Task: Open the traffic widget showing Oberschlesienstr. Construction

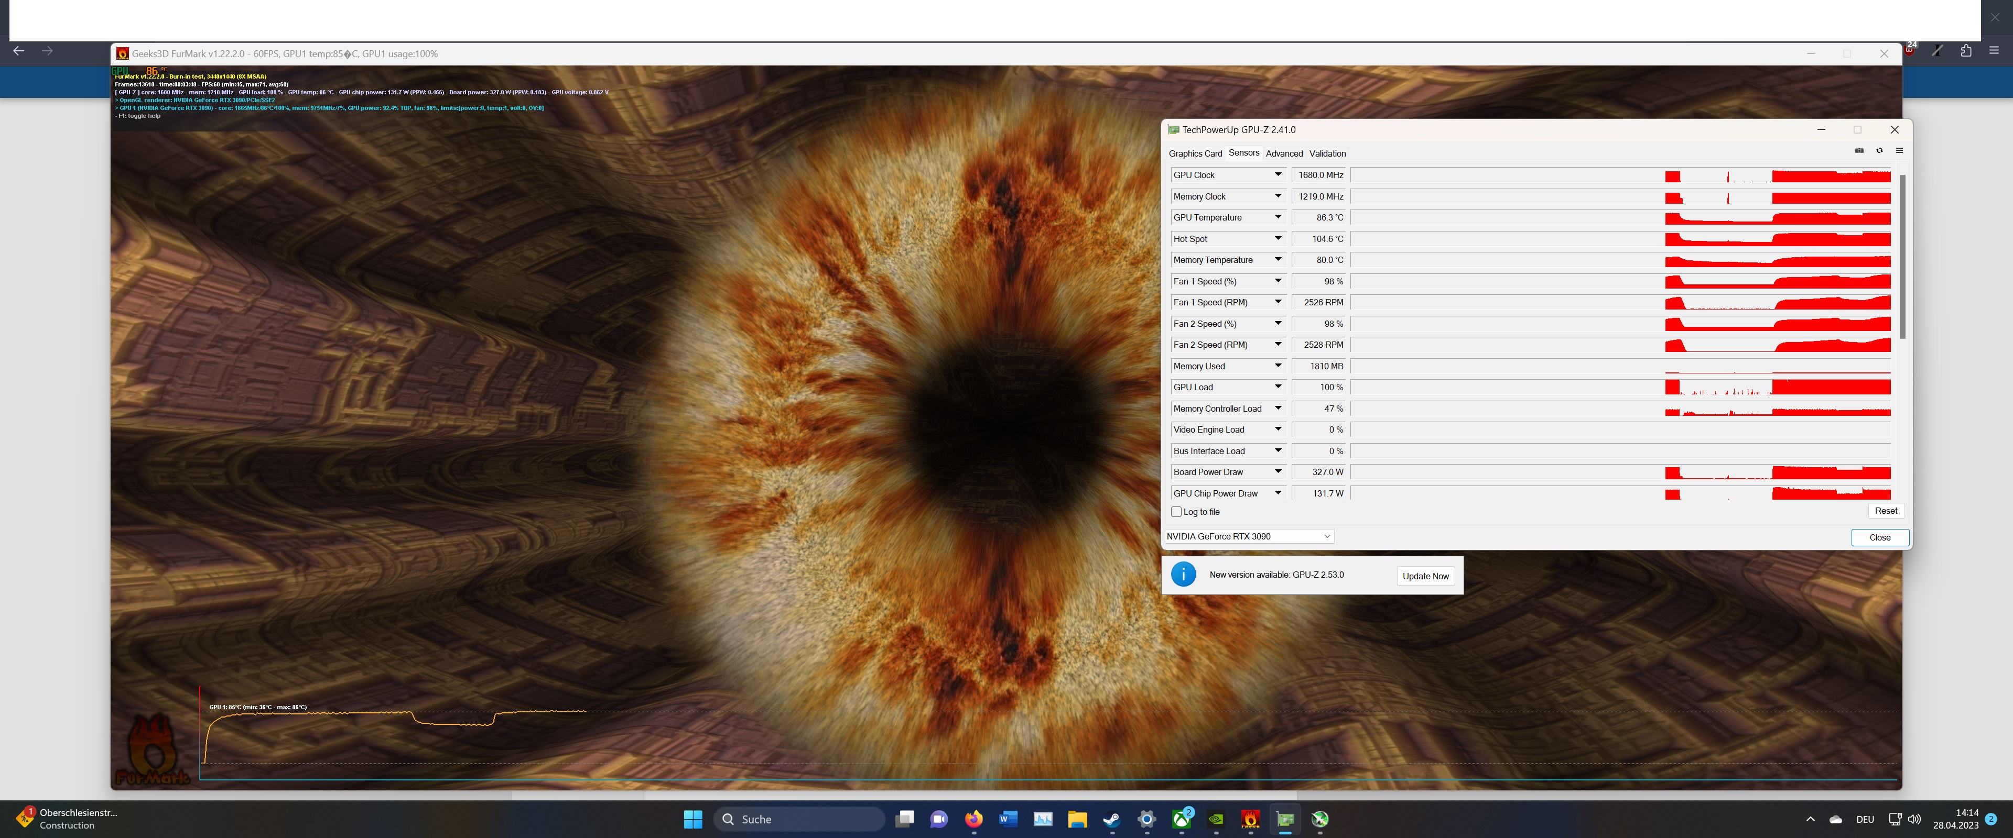Action: 67,819
